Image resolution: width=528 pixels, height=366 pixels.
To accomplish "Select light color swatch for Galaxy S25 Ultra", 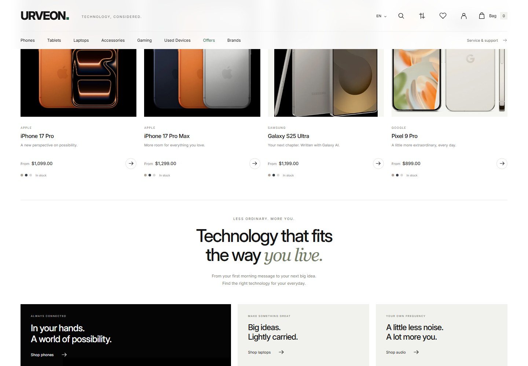I will 278,175.
